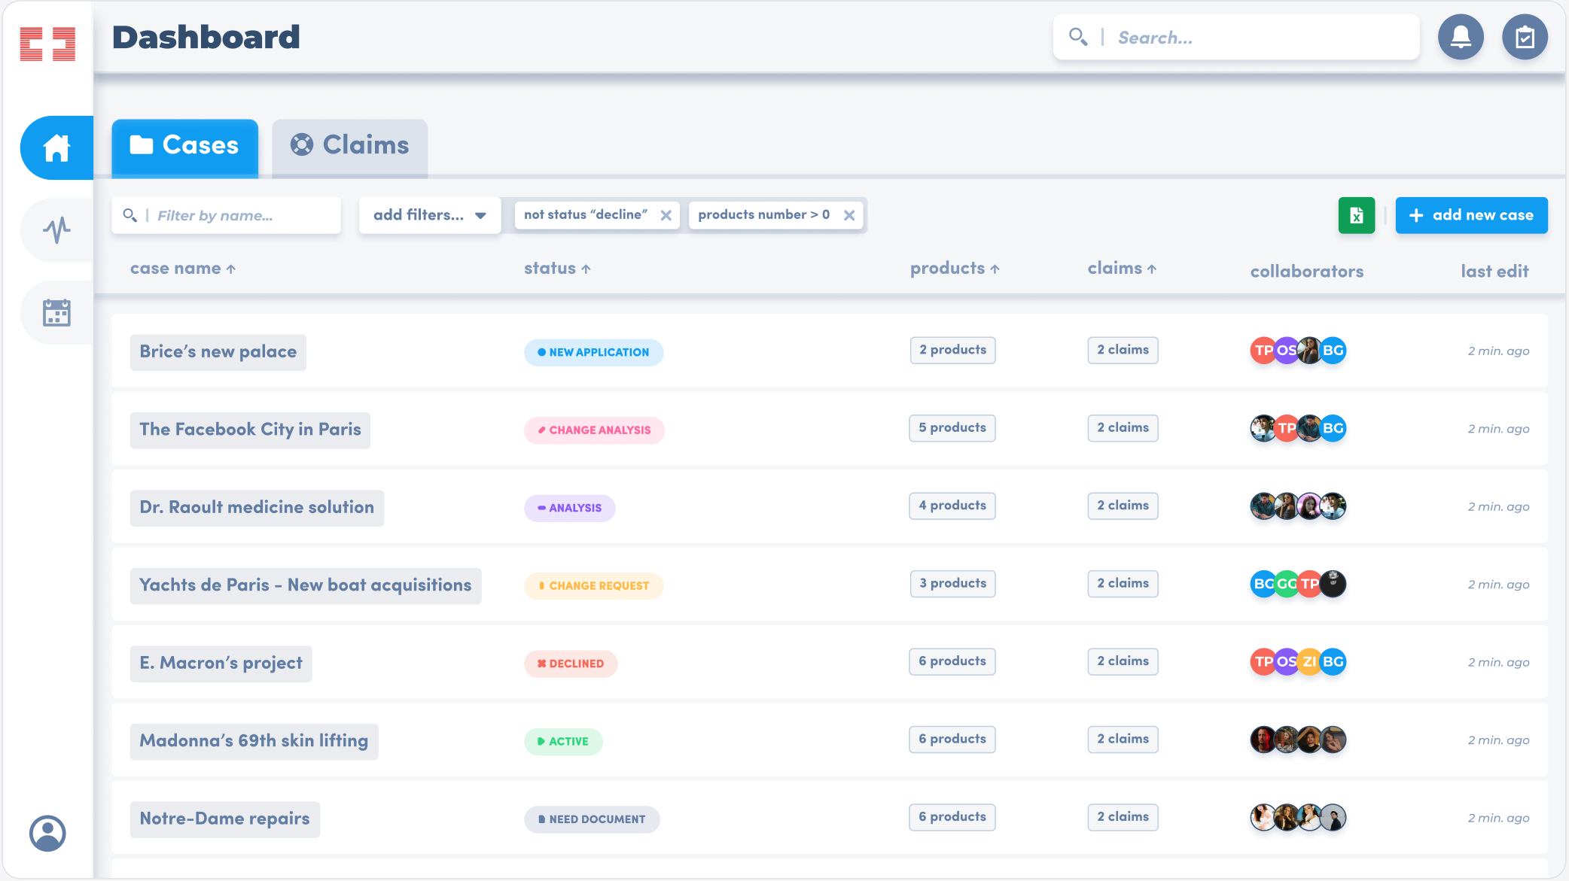Open the activity pulse sidebar icon
The width and height of the screenshot is (1569, 881).
57,230
